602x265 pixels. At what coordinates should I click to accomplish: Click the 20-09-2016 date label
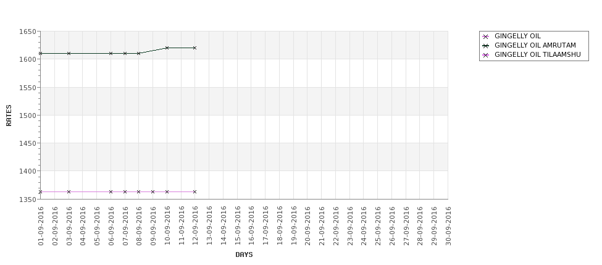click(307, 226)
